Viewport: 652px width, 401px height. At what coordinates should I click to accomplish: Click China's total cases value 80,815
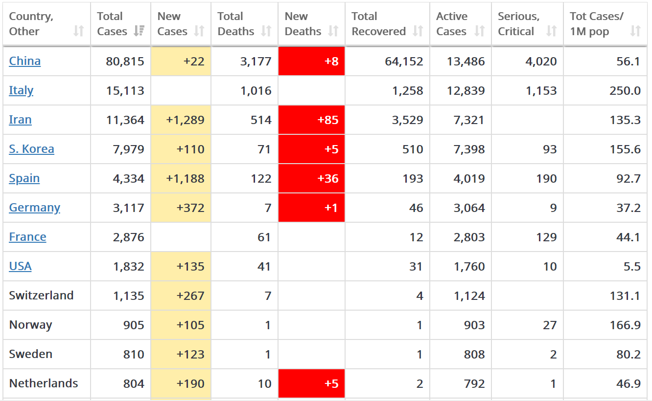(125, 61)
